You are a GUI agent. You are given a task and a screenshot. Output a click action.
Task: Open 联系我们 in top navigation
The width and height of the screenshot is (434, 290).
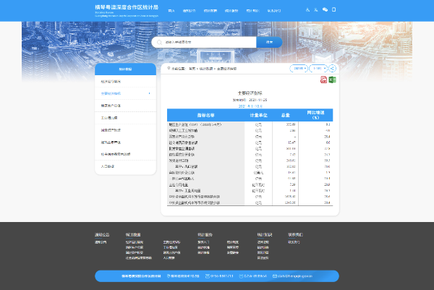[x=274, y=11]
